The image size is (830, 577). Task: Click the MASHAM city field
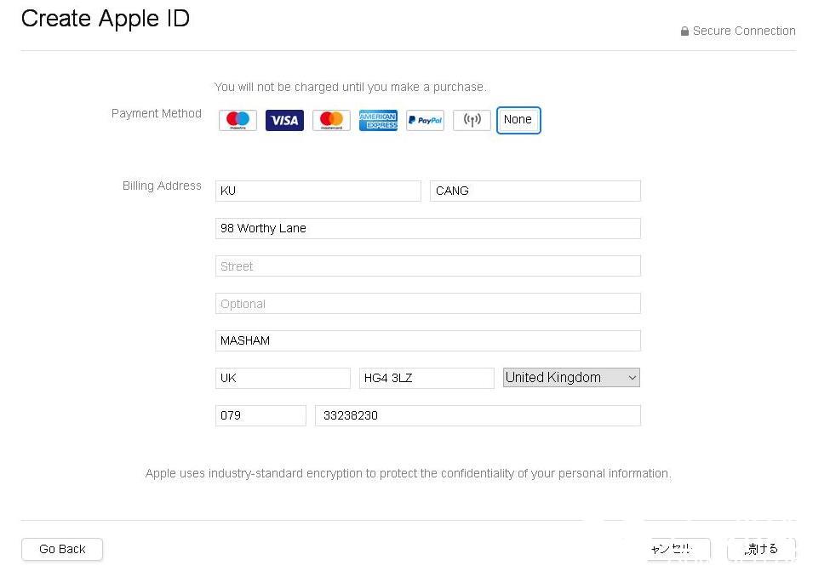(x=428, y=341)
